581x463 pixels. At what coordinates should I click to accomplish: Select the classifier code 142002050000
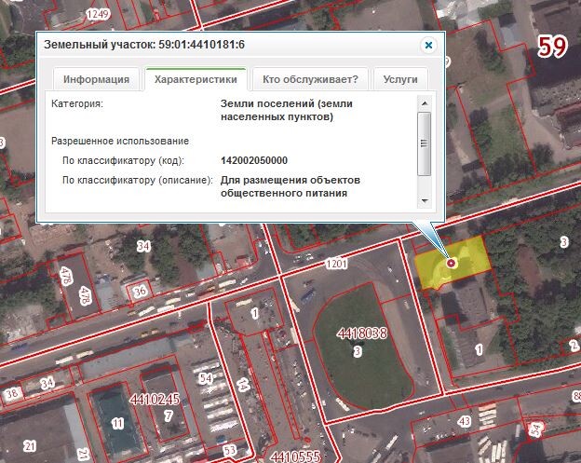tap(254, 160)
